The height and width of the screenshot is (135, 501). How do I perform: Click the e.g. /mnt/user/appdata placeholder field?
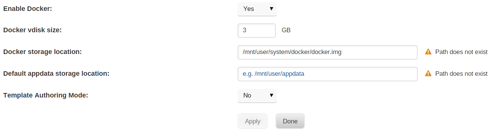pyautogui.click(x=327, y=74)
